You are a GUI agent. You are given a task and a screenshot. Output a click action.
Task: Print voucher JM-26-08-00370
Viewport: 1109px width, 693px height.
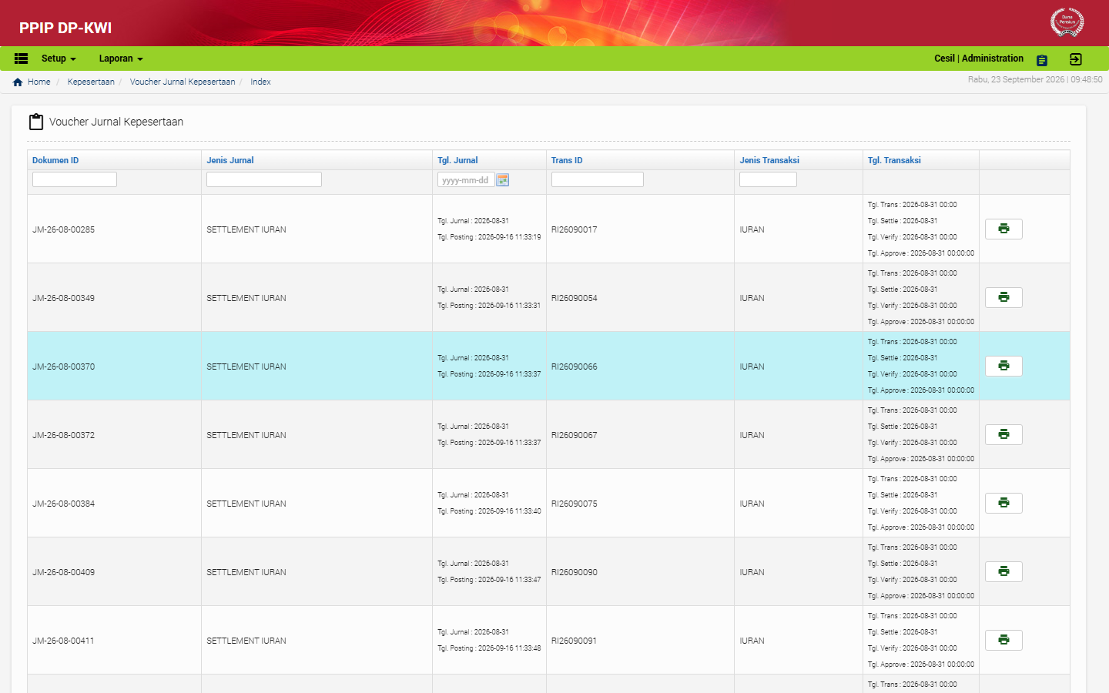(1003, 366)
